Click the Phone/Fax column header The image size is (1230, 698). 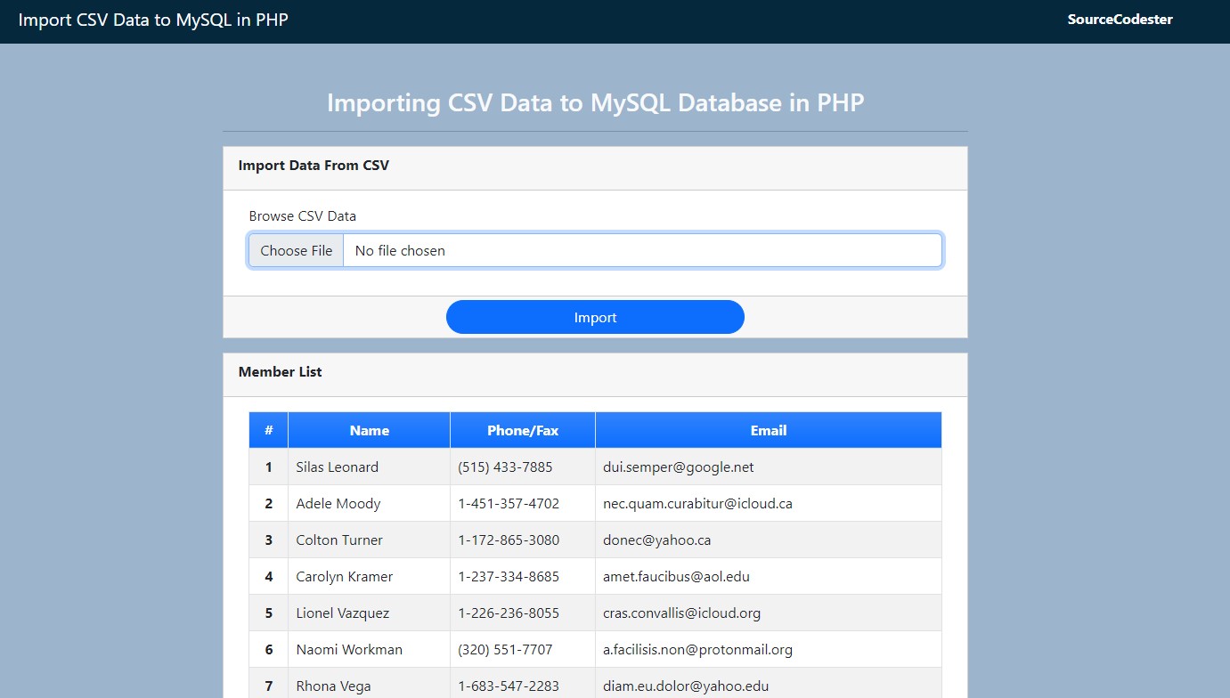pos(522,430)
